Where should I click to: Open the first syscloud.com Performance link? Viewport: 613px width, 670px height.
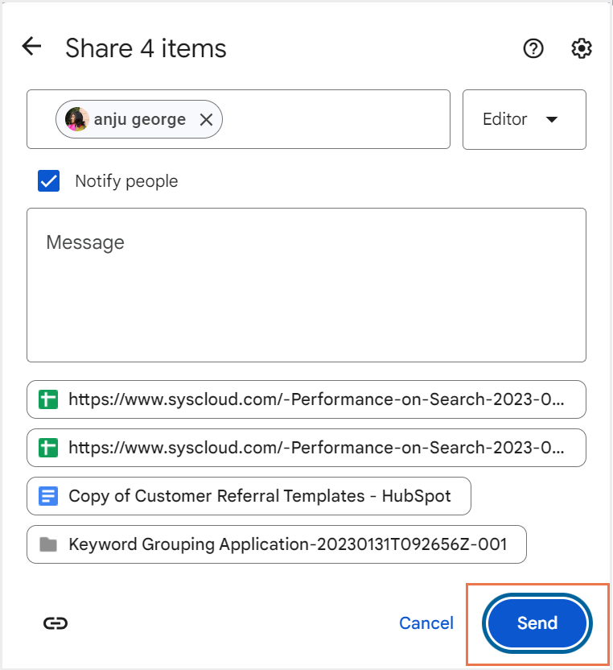[x=306, y=399]
